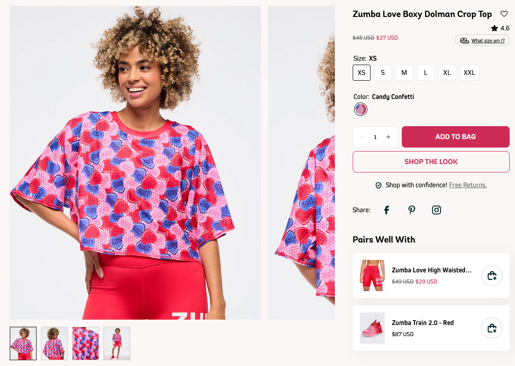Share on Facebook icon
Image resolution: width=515 pixels, height=366 pixels.
[x=387, y=210]
